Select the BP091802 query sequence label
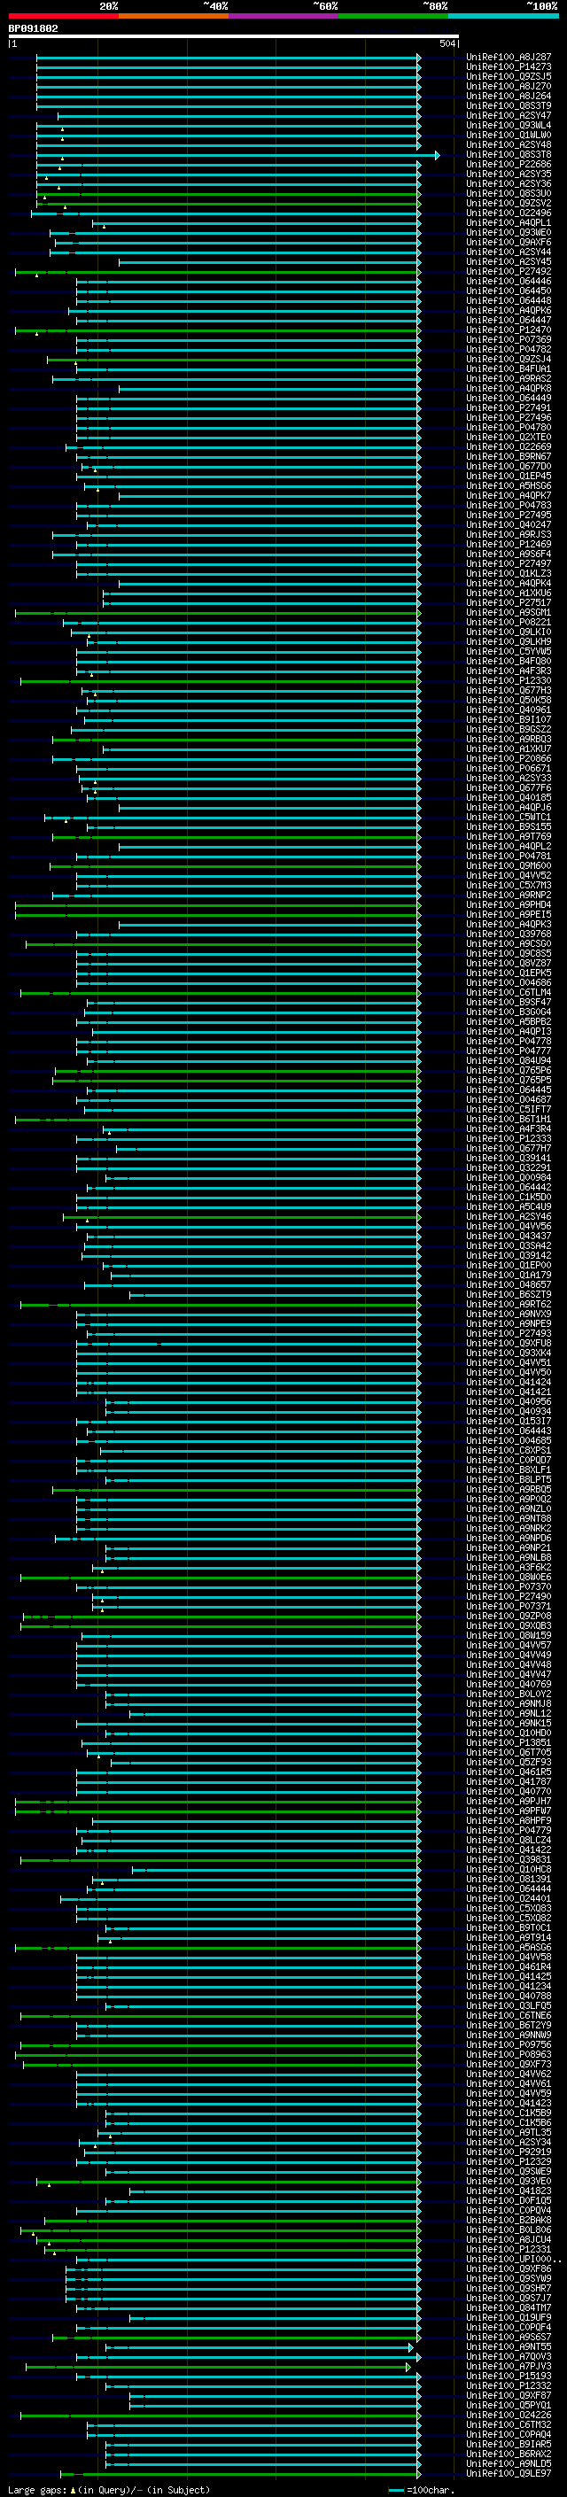The height and width of the screenshot is (2497, 567). tap(33, 28)
